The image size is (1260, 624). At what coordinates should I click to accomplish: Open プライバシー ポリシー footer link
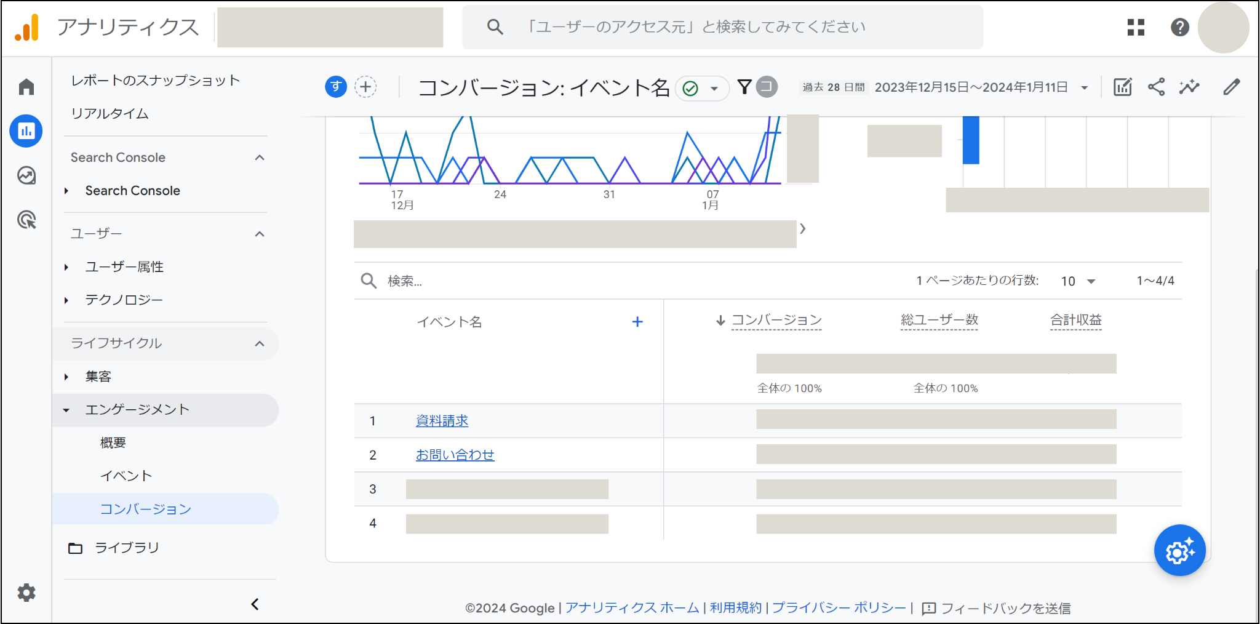tap(839, 608)
